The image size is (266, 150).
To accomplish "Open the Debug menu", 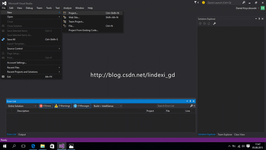I will (x=29, y=8).
